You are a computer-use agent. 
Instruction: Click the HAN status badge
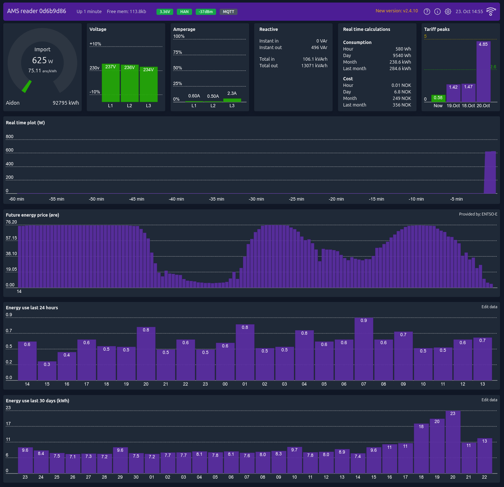coord(184,12)
